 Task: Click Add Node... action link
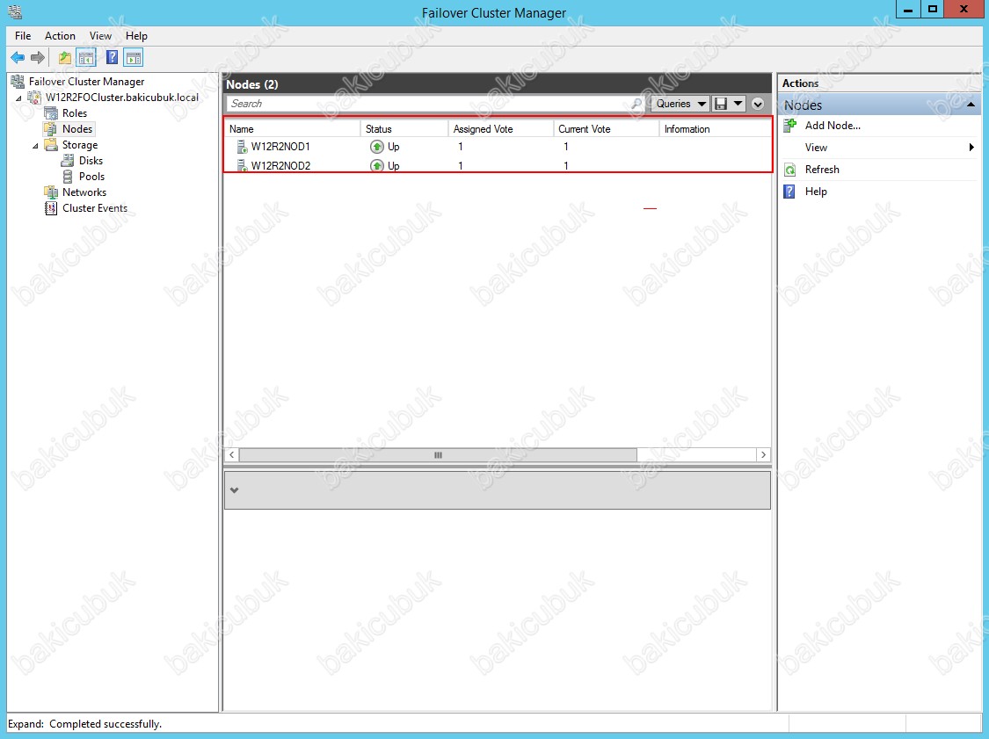pyautogui.click(x=833, y=126)
